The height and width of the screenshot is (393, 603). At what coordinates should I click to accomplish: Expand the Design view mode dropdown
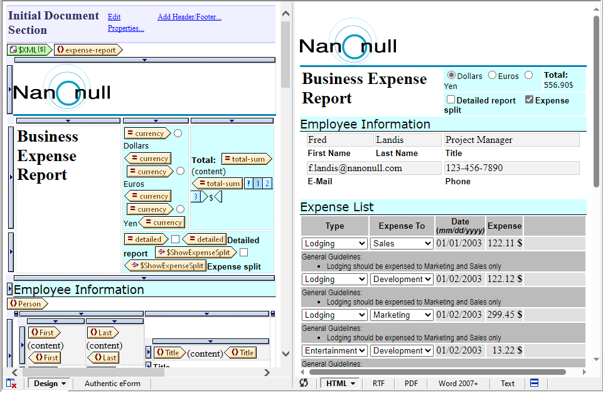pyautogui.click(x=50, y=383)
